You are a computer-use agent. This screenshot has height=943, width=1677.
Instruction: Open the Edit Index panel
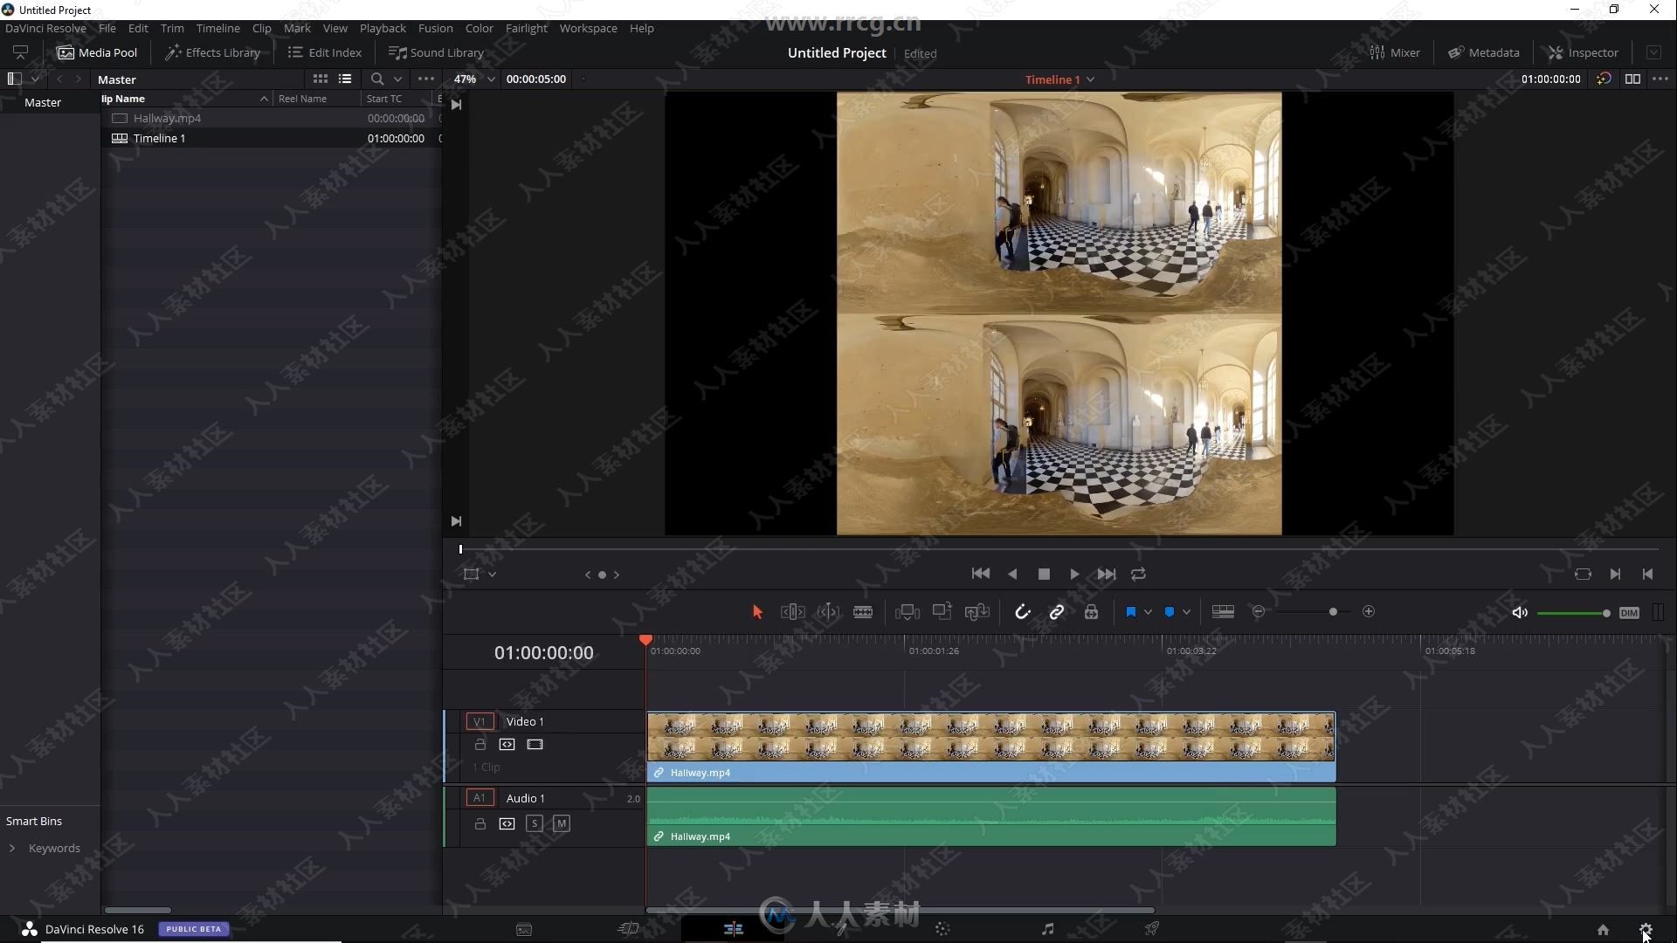(x=324, y=52)
